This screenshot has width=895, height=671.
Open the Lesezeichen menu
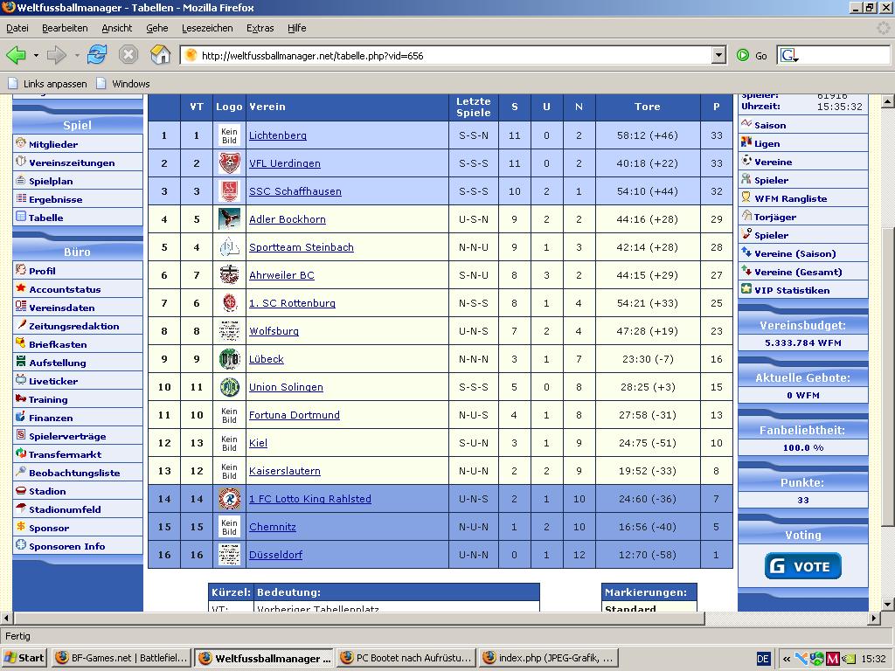pyautogui.click(x=207, y=28)
